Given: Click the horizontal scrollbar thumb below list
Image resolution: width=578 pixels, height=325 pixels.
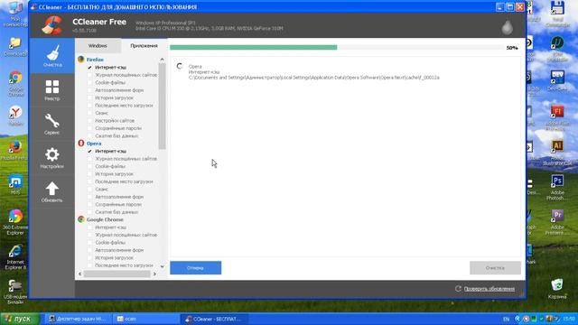Looking at the screenshot, I should (117, 274).
